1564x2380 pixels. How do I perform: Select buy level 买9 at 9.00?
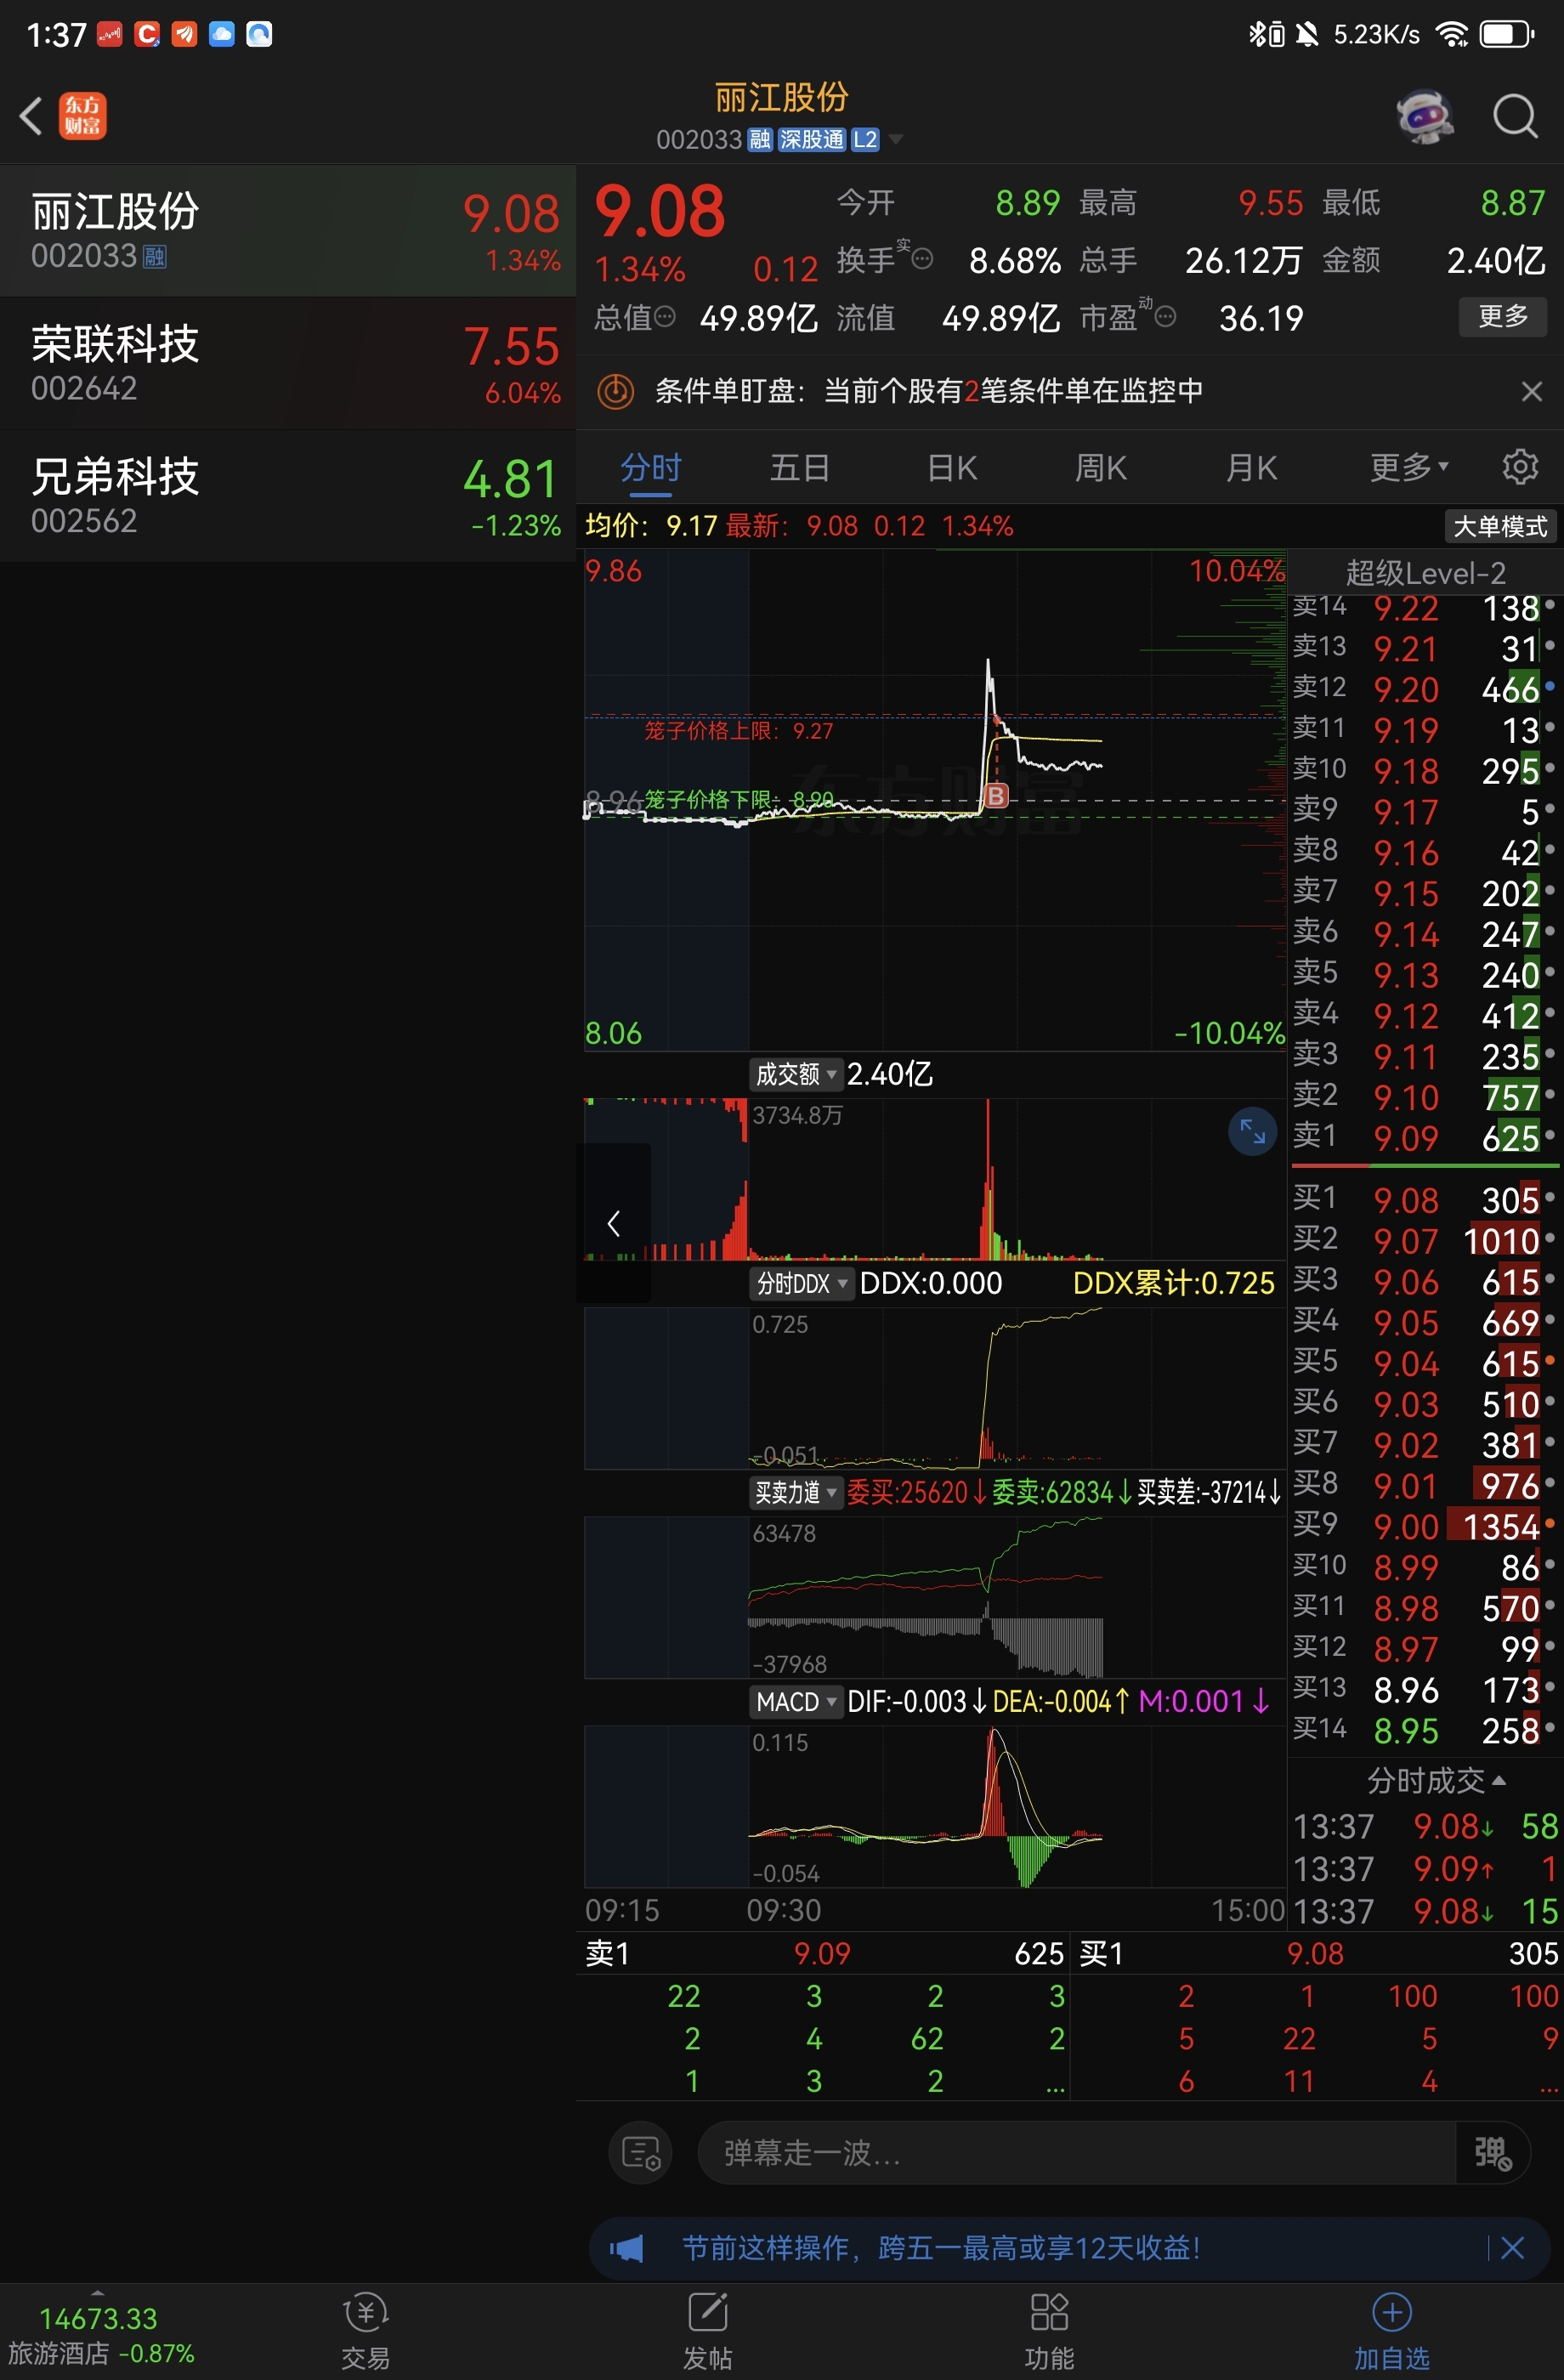pyautogui.click(x=1425, y=1527)
